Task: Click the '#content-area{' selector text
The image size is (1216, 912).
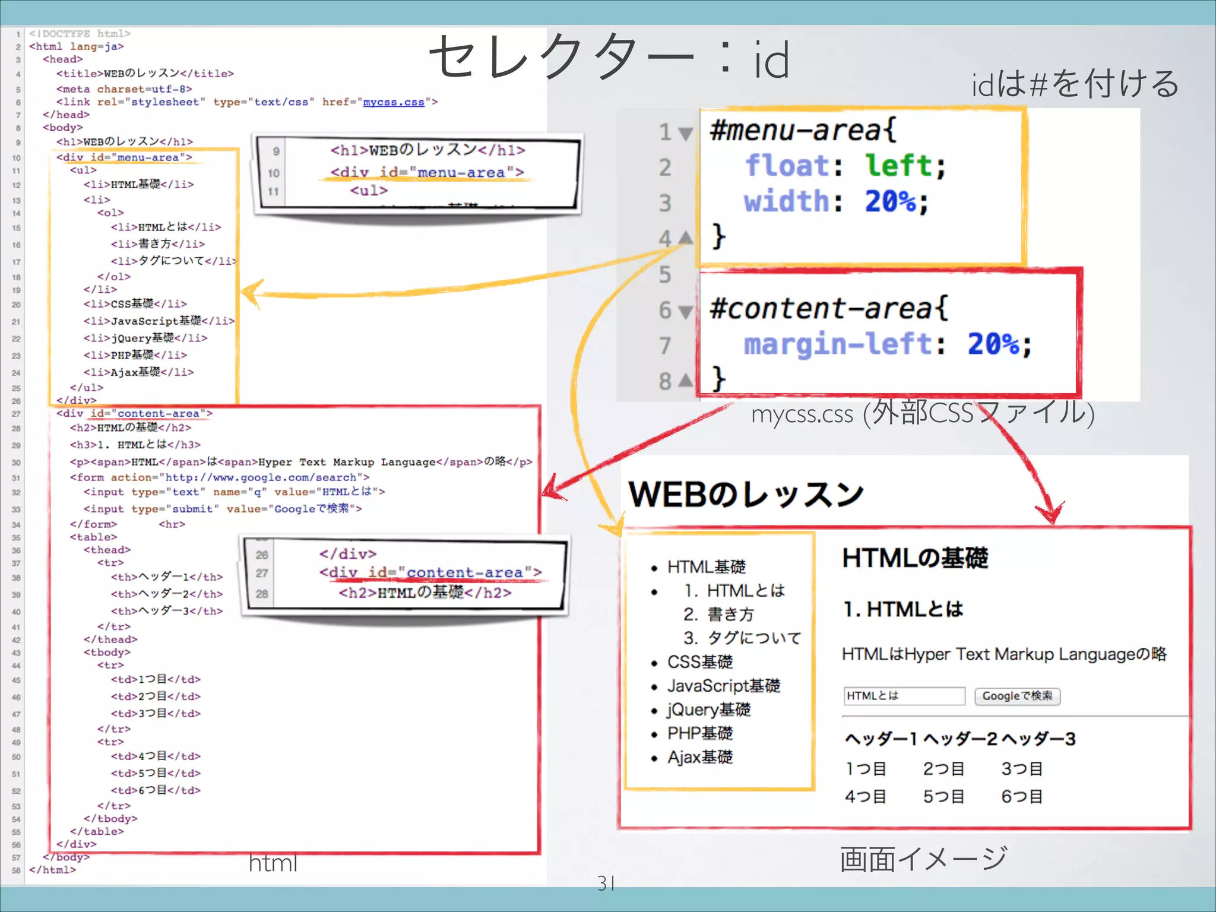Action: coord(829,308)
